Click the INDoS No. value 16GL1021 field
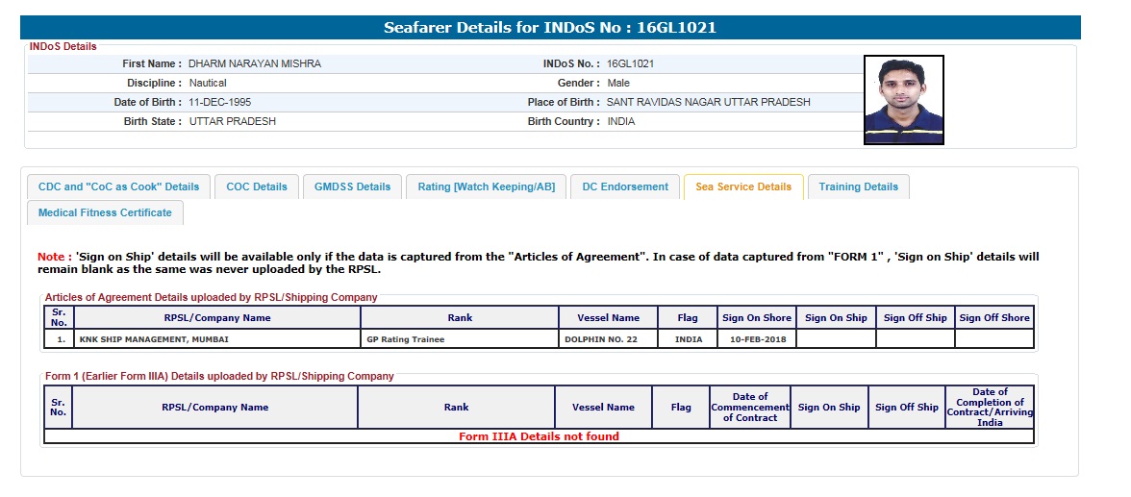Viewport: 1131px width, 497px height. [631, 63]
